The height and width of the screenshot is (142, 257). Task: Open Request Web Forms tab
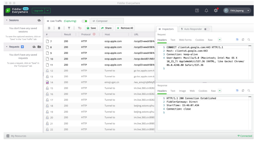[185, 40]
